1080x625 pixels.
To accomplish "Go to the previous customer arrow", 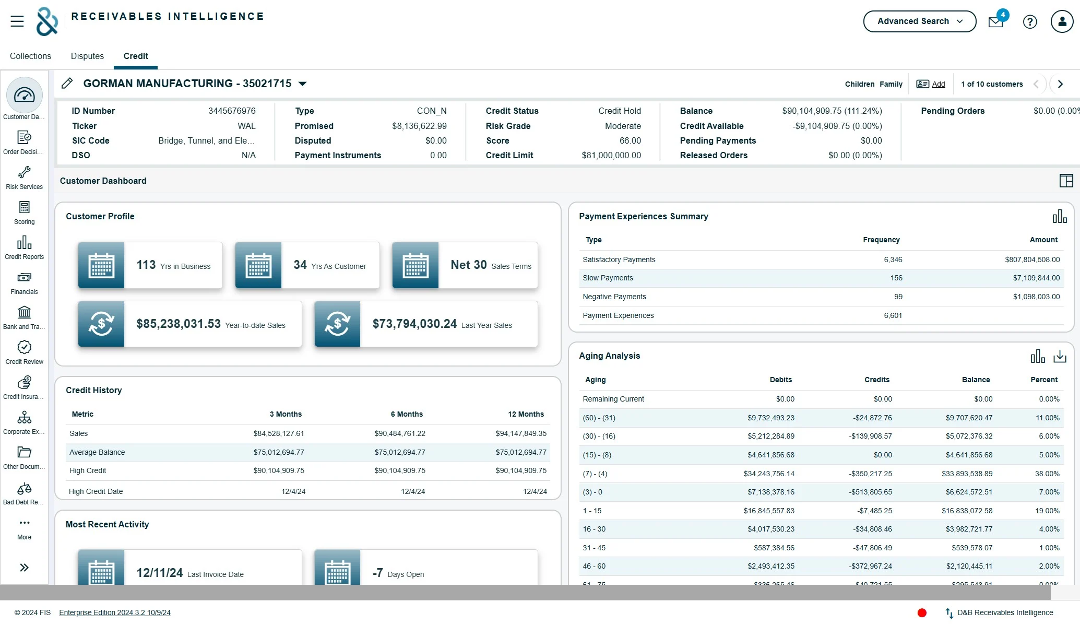I will click(x=1036, y=84).
